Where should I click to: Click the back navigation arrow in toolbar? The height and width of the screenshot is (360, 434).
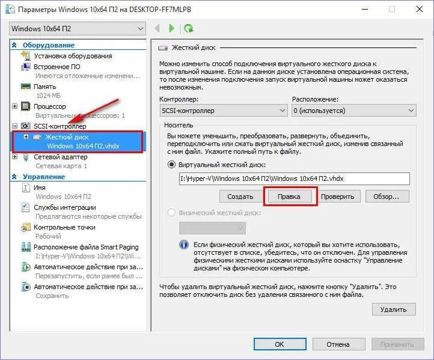point(157,28)
